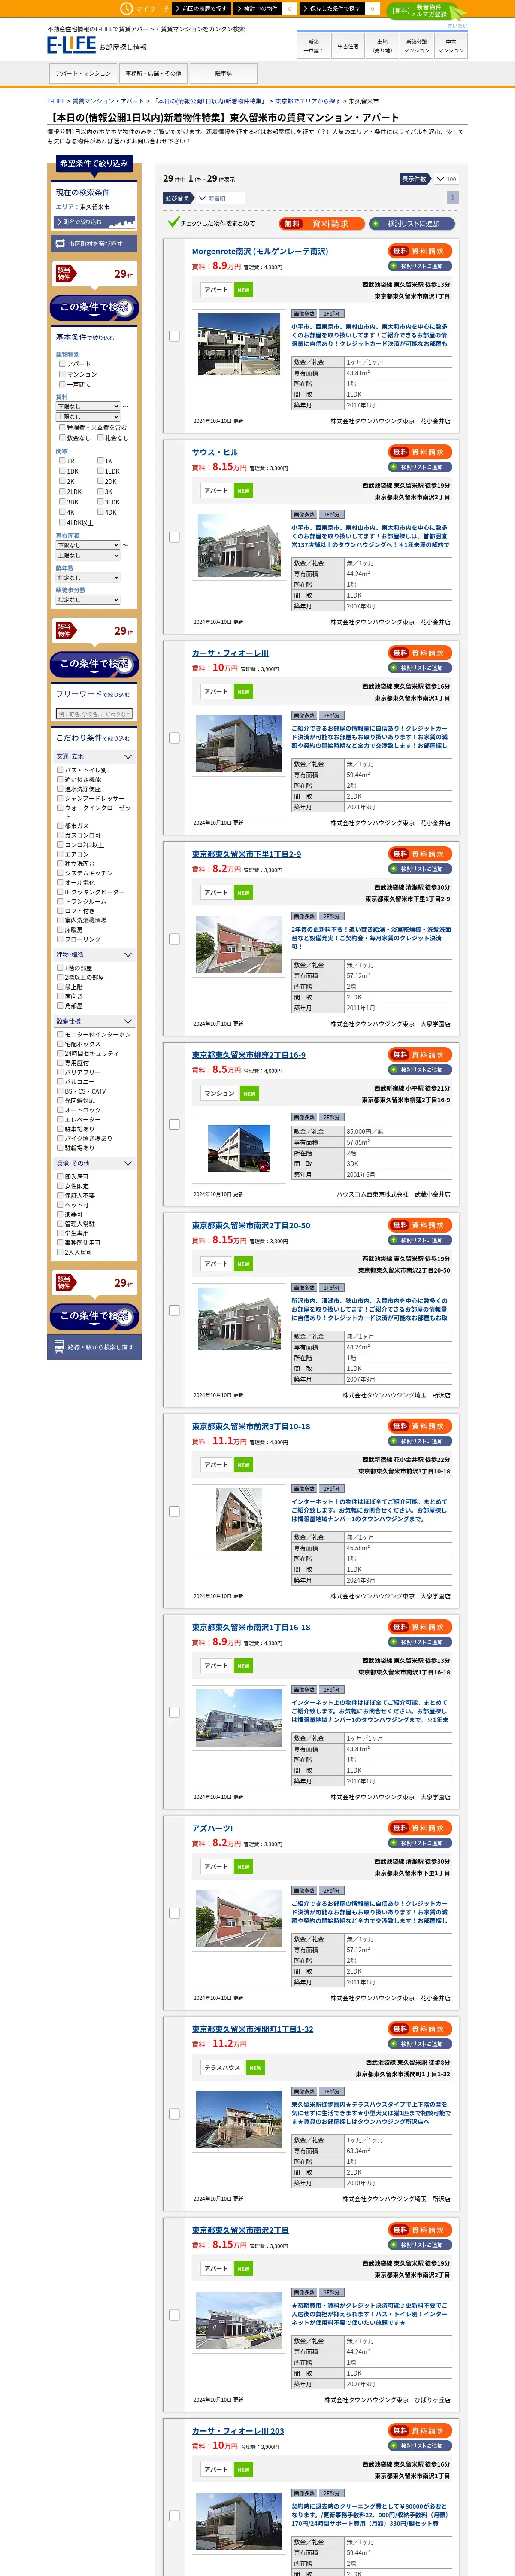515x2576 pixels.
Task: Collapse the 環境・その他 section
Action: click(95, 1163)
